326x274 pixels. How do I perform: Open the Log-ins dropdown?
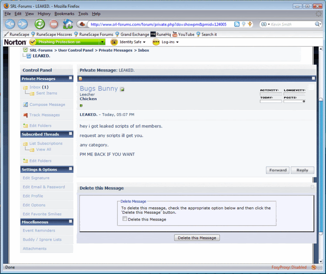pyautogui.click(x=166, y=42)
